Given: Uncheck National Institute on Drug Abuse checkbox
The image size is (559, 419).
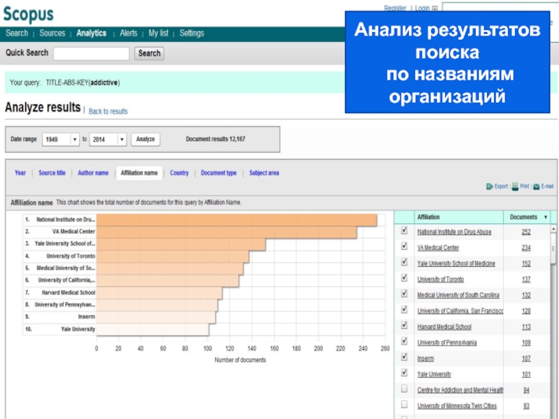Looking at the screenshot, I should tap(404, 231).
